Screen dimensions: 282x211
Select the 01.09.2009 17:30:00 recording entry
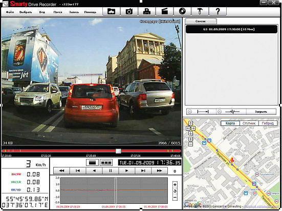[x=231, y=29]
